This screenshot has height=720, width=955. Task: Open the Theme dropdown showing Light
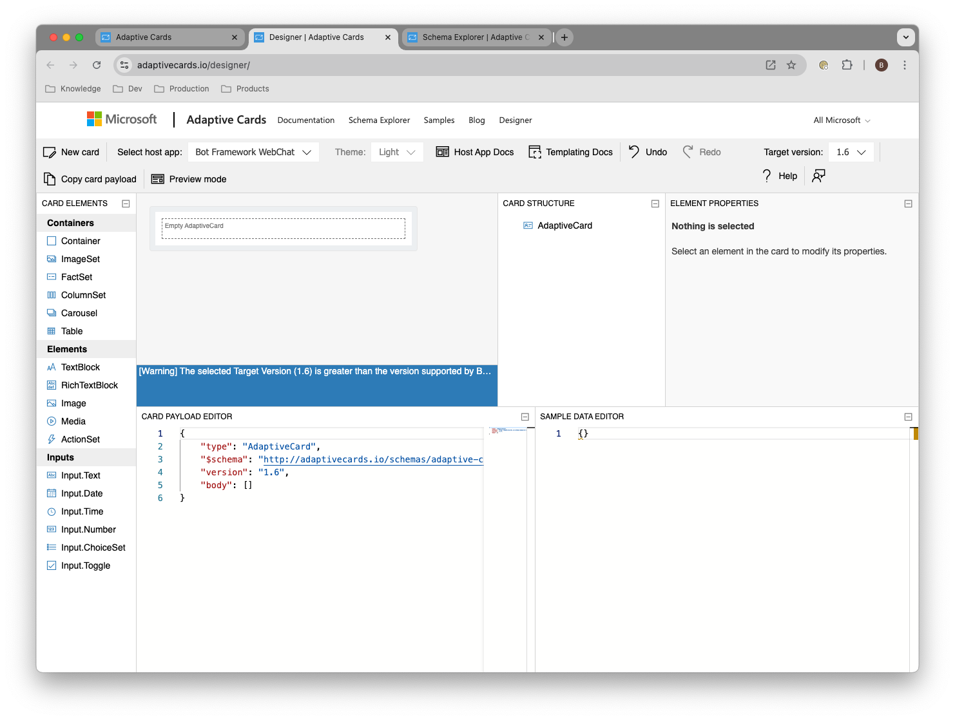(397, 152)
